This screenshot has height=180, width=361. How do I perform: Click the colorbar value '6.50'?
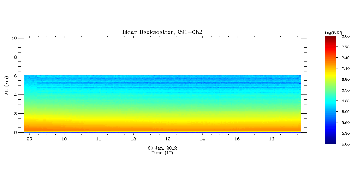345,90
